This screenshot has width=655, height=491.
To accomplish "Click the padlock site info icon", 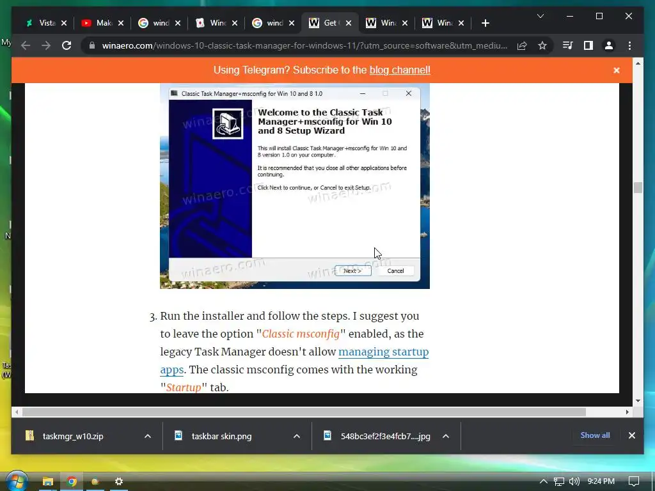I will coord(92,45).
